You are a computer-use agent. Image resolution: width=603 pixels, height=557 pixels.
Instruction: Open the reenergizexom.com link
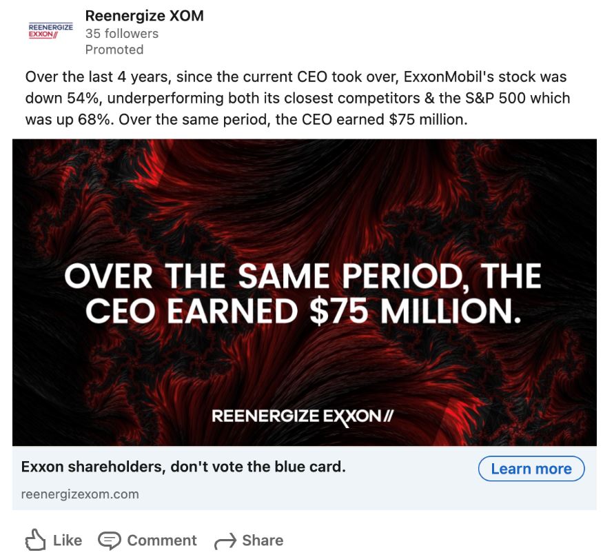[x=80, y=494]
